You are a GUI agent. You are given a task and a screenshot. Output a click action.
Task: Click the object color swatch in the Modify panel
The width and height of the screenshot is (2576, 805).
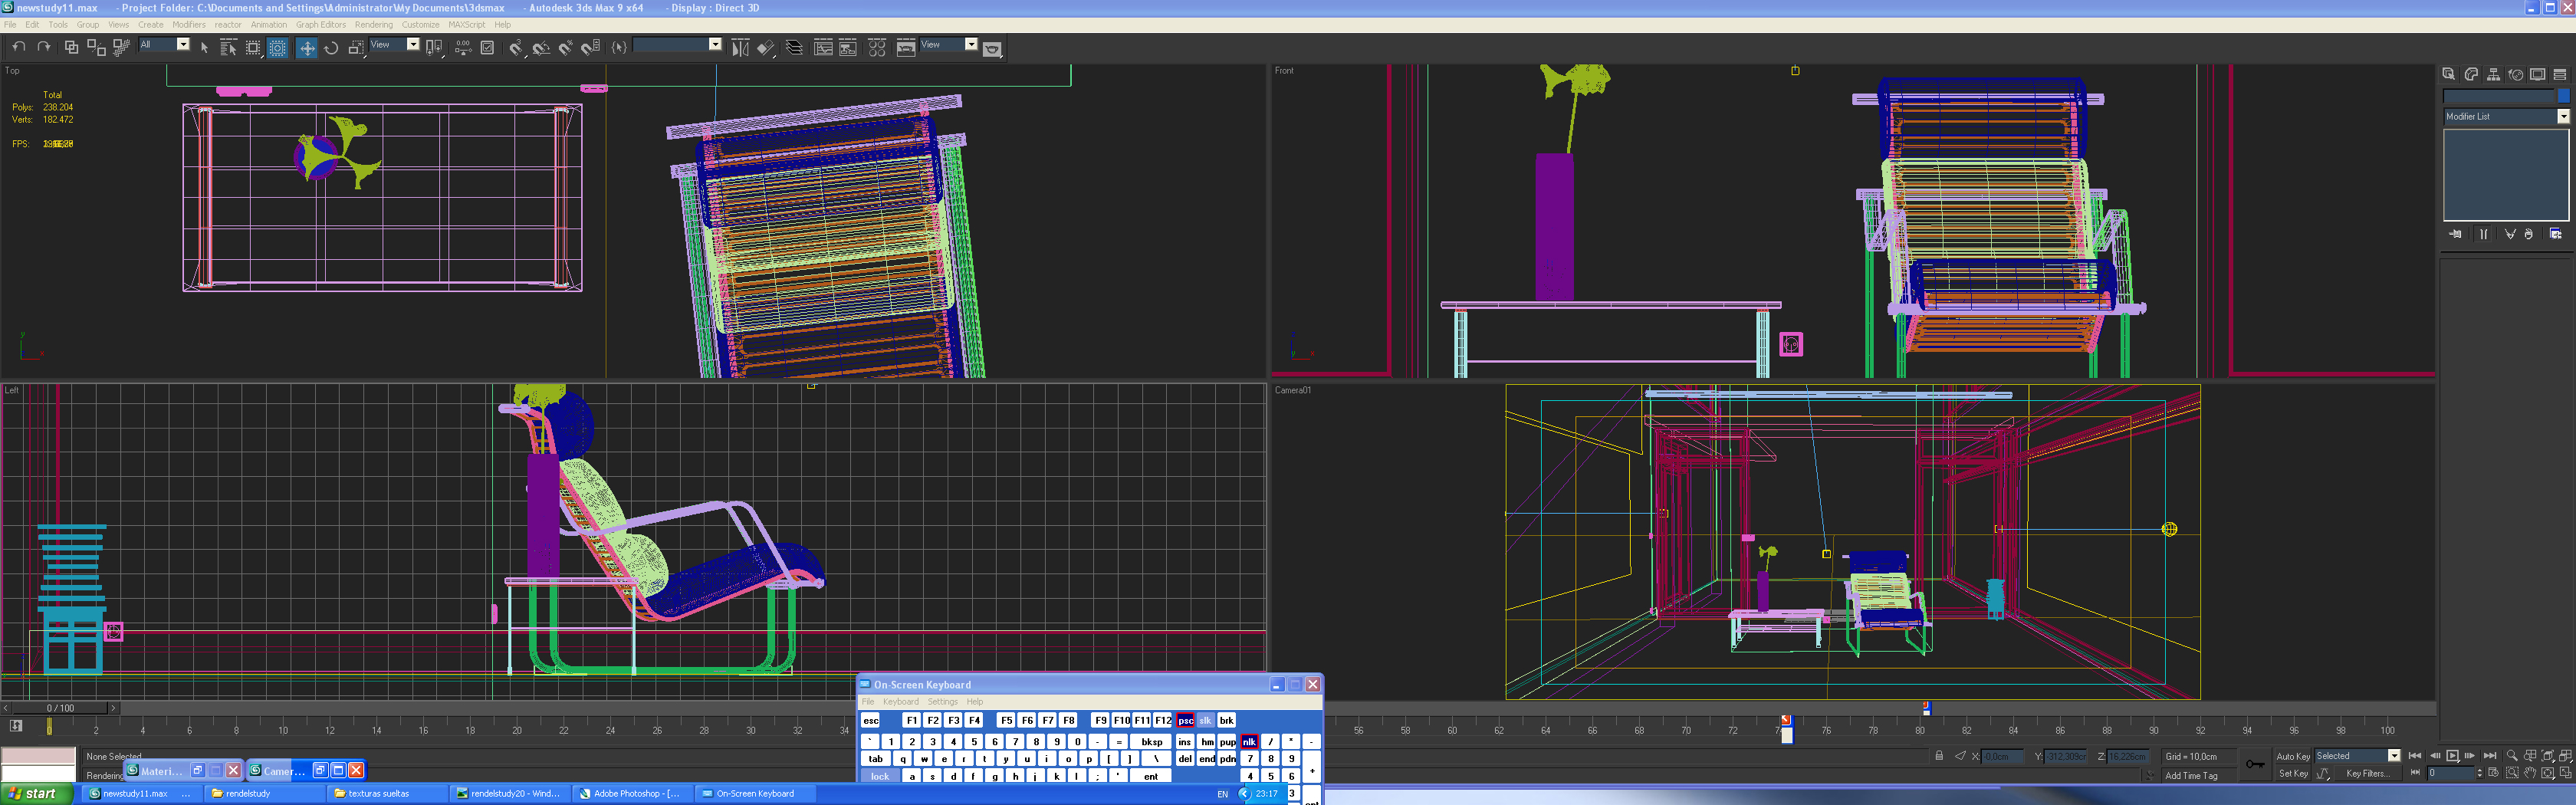pyautogui.click(x=2564, y=96)
